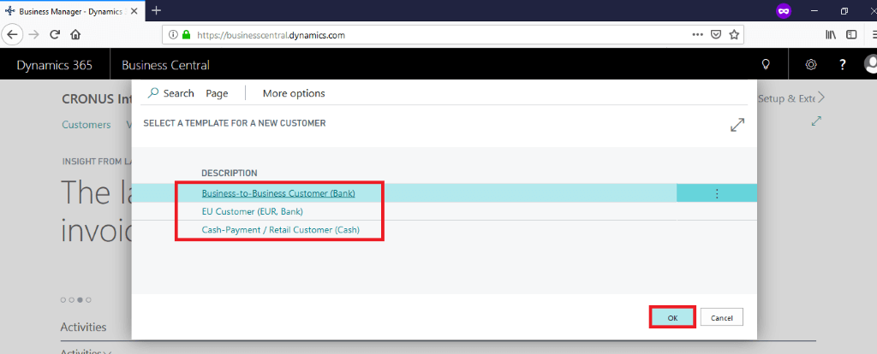
Task: Go to the browser Home icon
Action: click(x=75, y=34)
